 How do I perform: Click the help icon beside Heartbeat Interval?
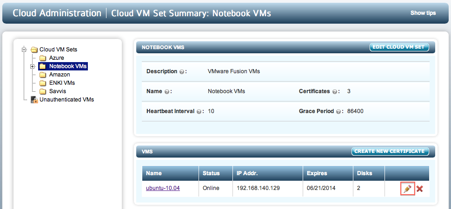[x=199, y=112]
